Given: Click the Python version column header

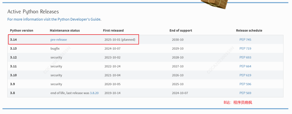Looking at the screenshot, I should click(x=22, y=30).
